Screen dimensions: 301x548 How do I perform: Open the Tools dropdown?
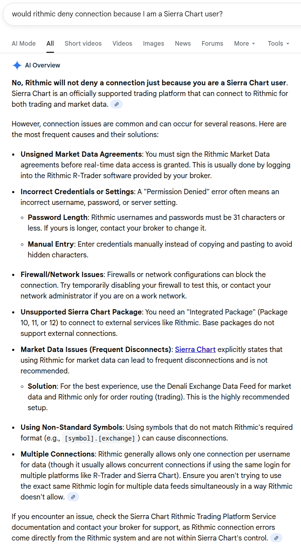279,44
